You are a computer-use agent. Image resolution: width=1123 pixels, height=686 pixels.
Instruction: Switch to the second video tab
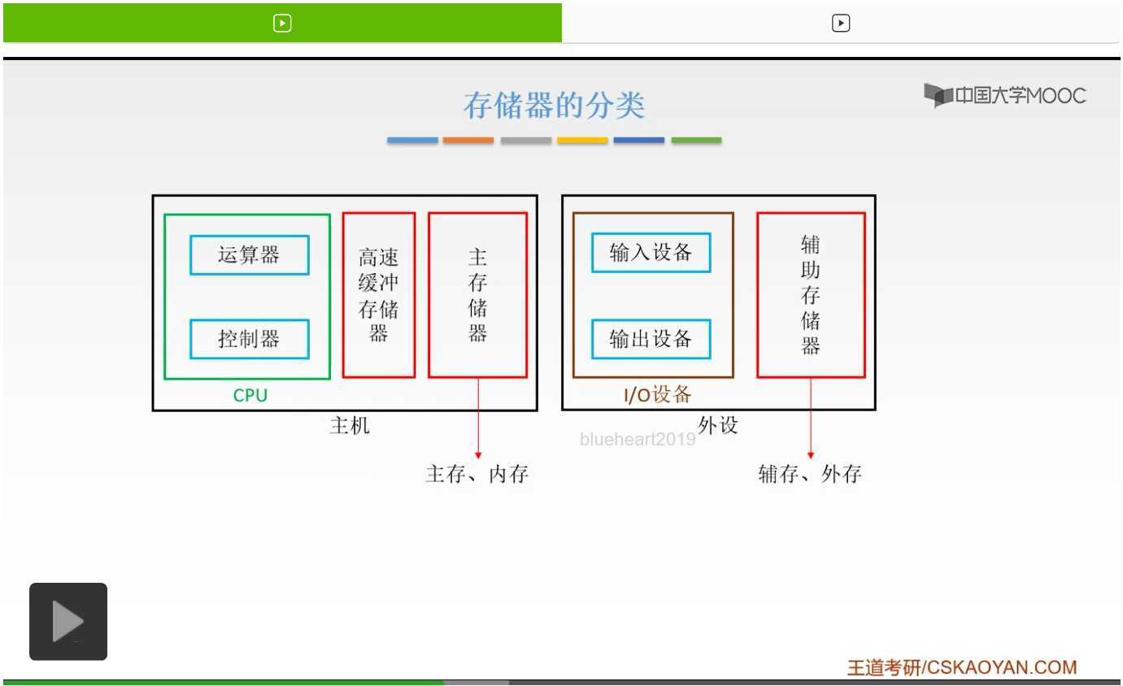[x=841, y=23]
